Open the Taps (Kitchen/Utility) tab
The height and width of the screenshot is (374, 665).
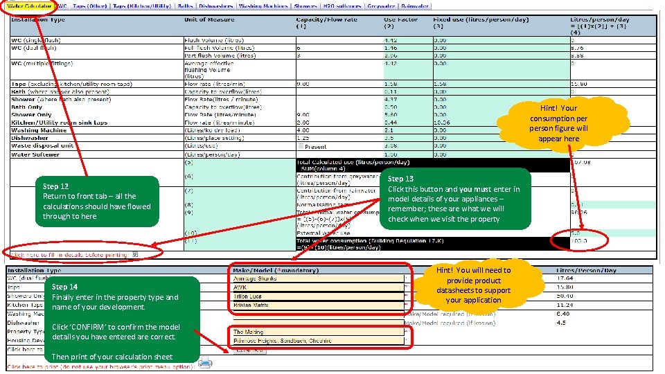(x=142, y=6)
